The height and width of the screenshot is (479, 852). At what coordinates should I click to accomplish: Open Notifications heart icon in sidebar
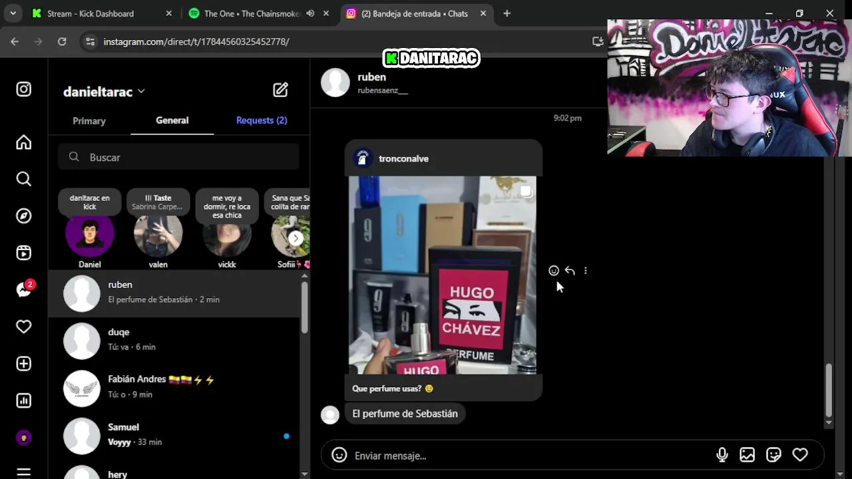(23, 327)
